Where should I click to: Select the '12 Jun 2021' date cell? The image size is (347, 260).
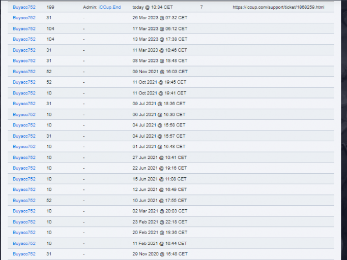pos(160,189)
